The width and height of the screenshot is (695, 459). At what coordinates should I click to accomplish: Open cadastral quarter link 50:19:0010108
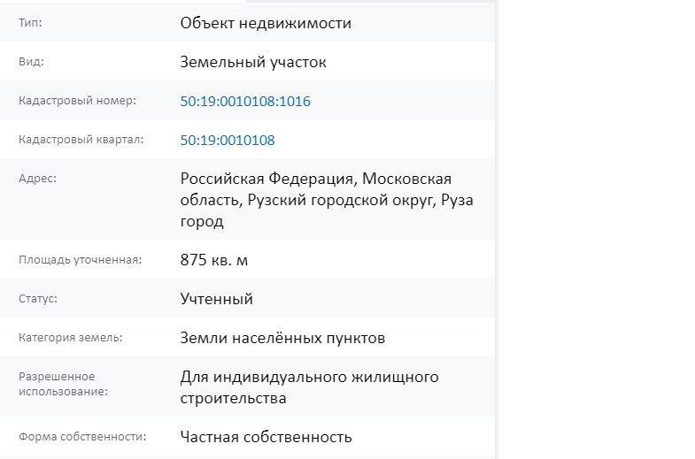point(228,140)
